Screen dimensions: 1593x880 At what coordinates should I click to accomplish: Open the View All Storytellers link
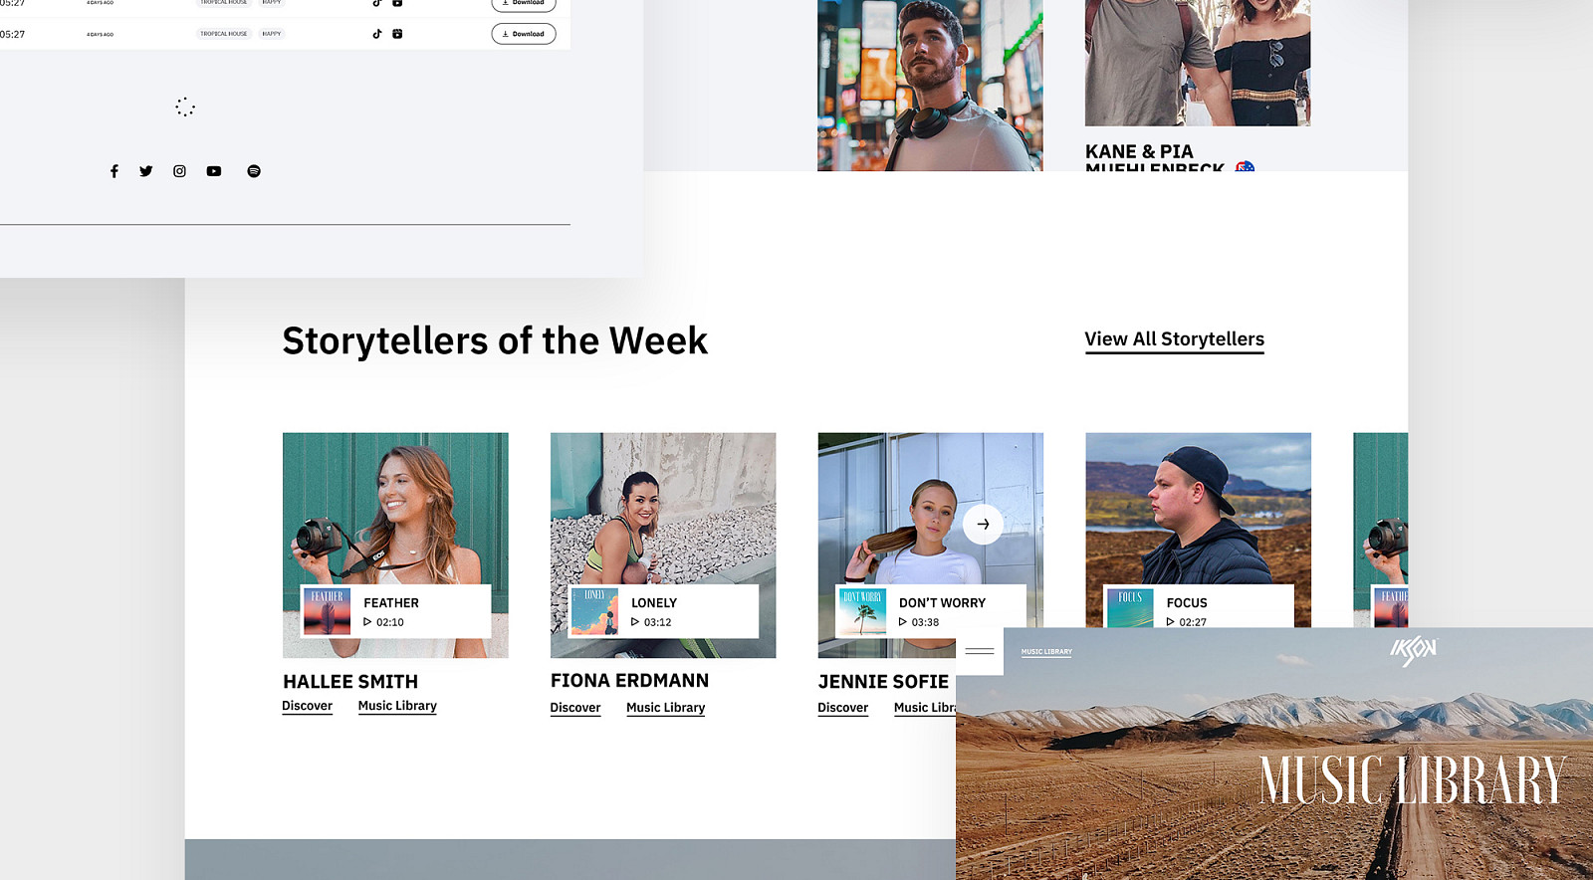[1175, 339]
